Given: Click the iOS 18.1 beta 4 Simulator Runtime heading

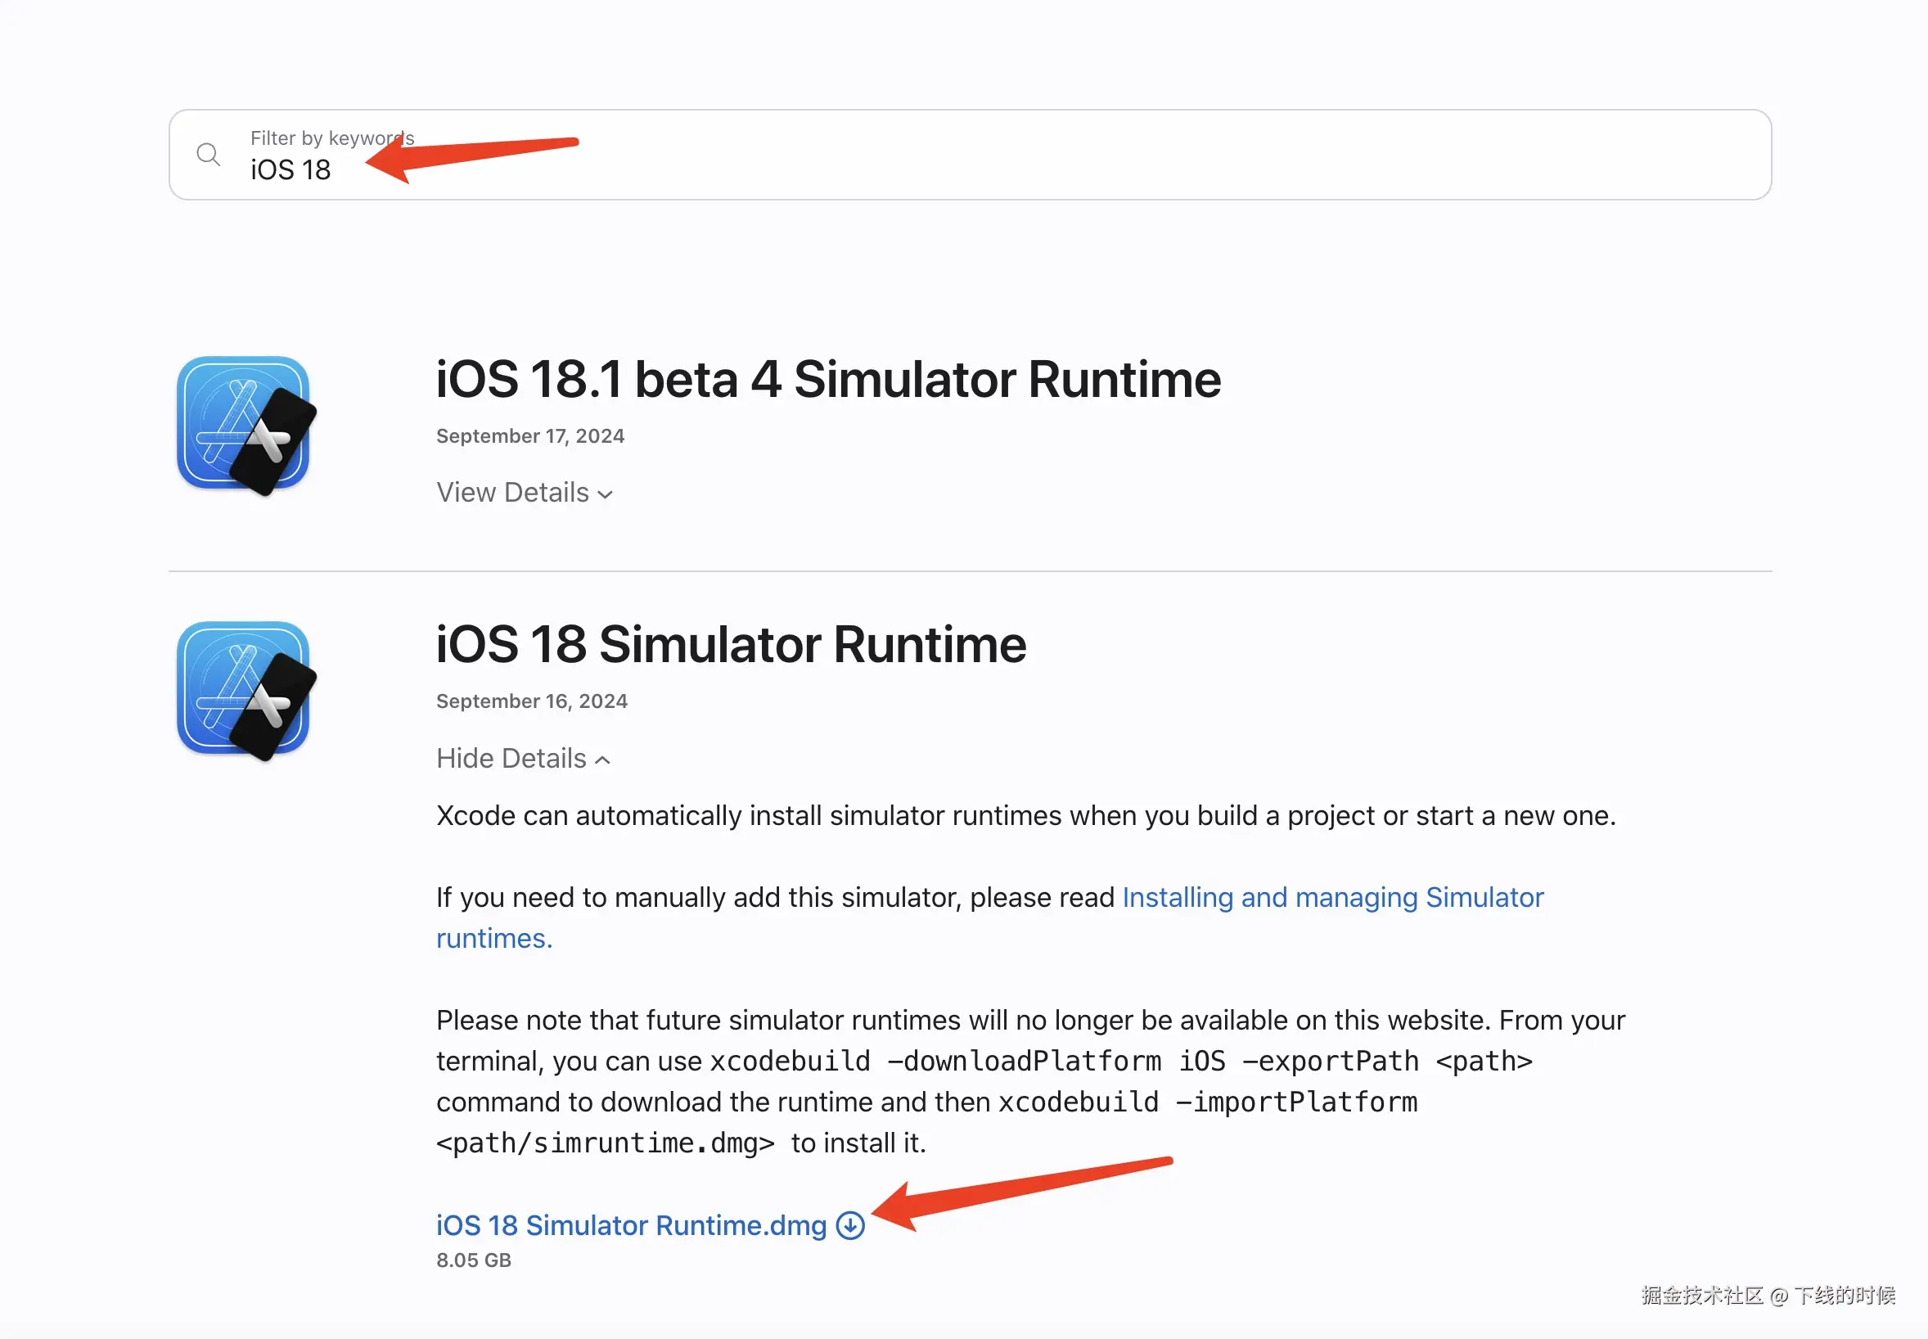Looking at the screenshot, I should coord(827,379).
